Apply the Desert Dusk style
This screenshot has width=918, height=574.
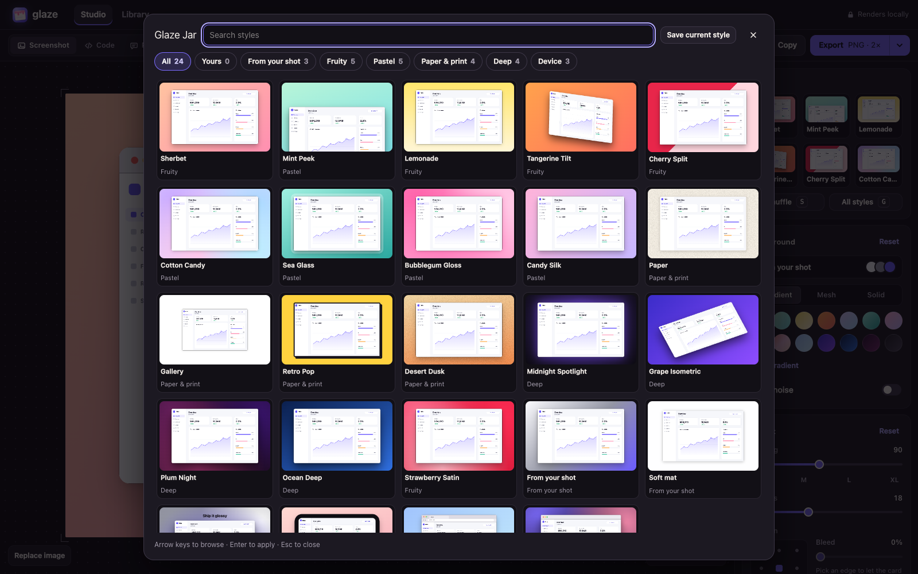click(459, 343)
